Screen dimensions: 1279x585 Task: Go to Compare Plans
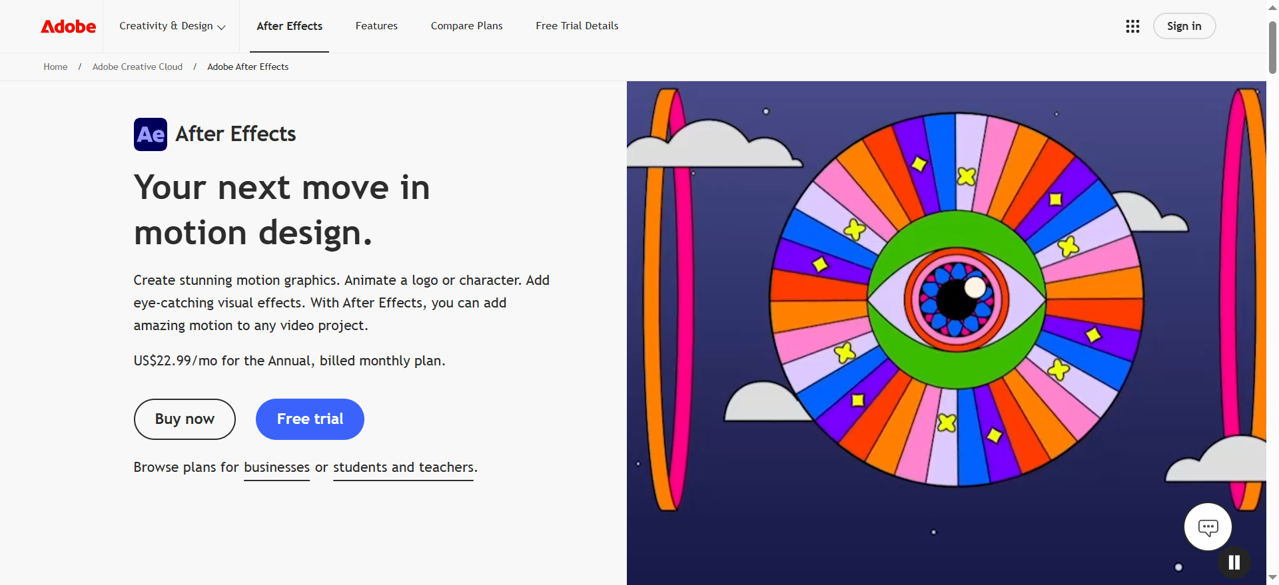(466, 26)
